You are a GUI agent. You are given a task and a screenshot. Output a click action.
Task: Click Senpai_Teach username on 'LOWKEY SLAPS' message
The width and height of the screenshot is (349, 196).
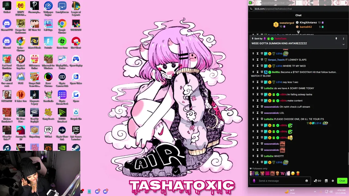coord(276,60)
